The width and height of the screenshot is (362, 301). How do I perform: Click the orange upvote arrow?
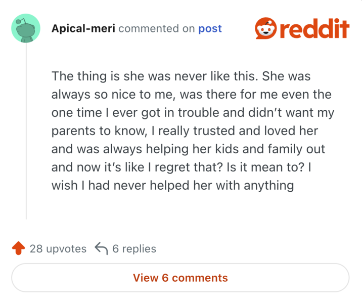pyautogui.click(x=18, y=248)
